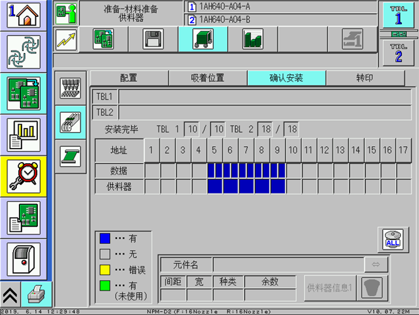The width and height of the screenshot is (419, 315).
Task: Click the 元件名 component name field
Action: [x=289, y=265]
